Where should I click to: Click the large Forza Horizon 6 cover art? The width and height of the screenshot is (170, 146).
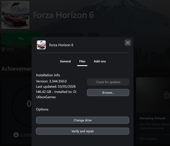coord(15,15)
